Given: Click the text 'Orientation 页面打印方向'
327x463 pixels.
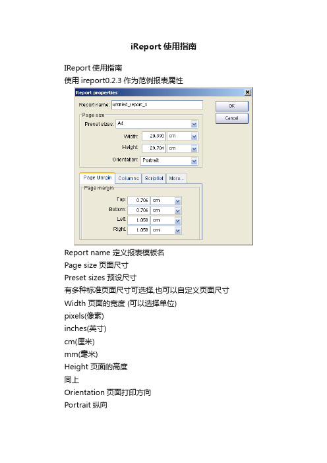Looking at the screenshot, I should [x=107, y=392].
